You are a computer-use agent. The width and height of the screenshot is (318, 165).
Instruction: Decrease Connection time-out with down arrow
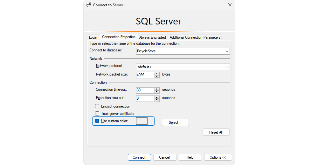click(x=156, y=92)
